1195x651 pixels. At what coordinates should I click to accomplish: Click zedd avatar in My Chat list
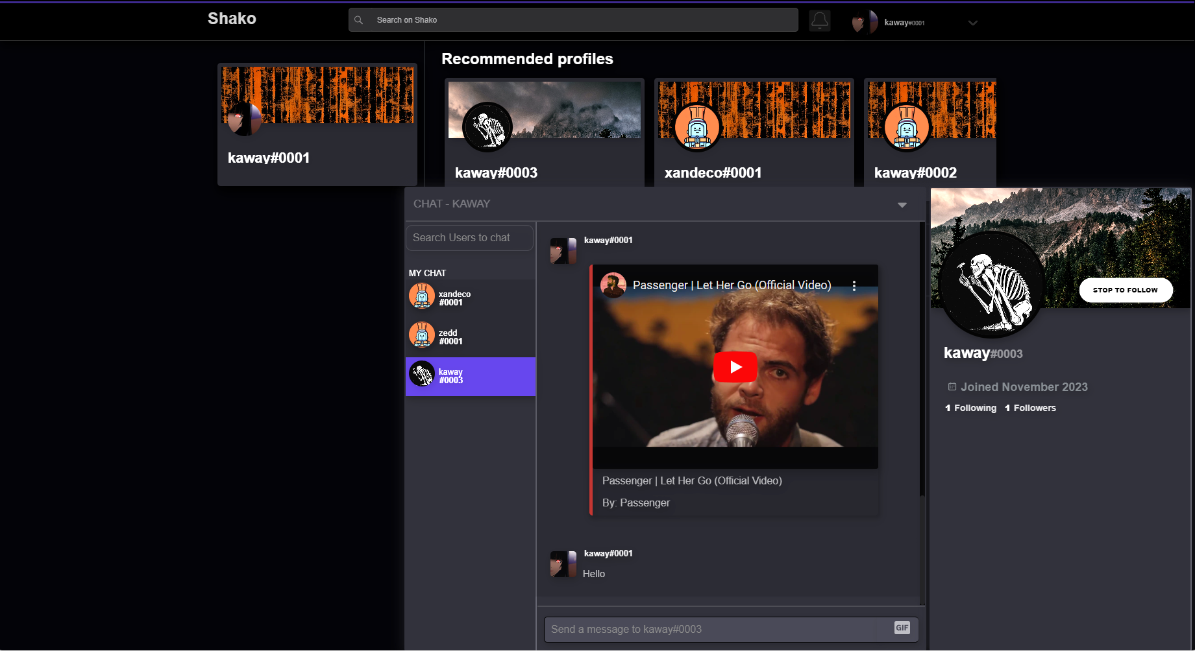[x=422, y=335]
